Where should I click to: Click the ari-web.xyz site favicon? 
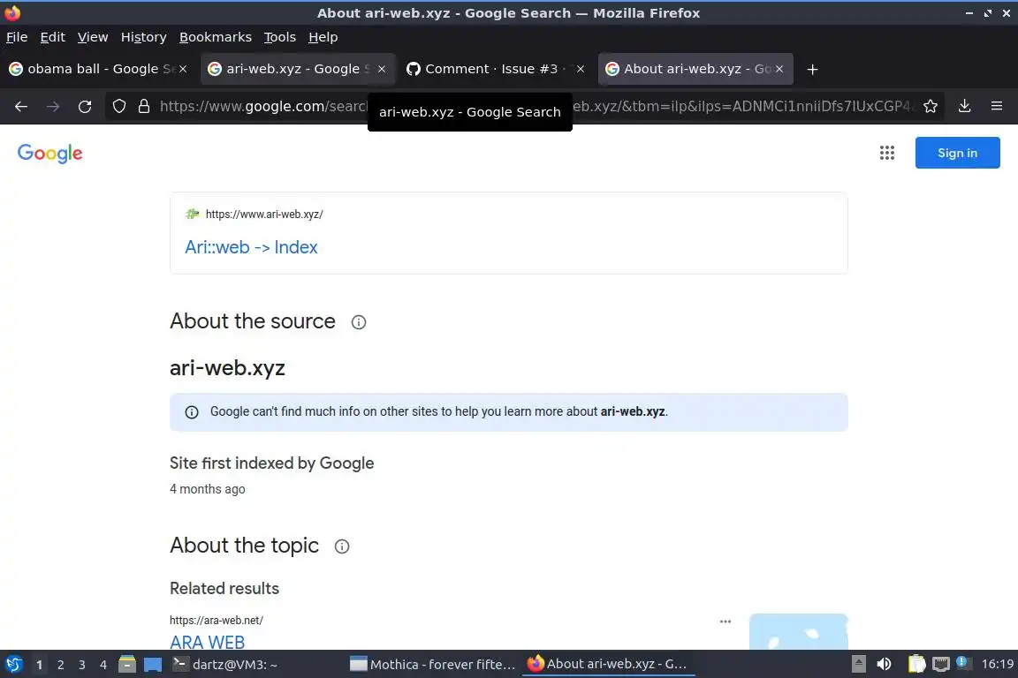[x=192, y=215]
